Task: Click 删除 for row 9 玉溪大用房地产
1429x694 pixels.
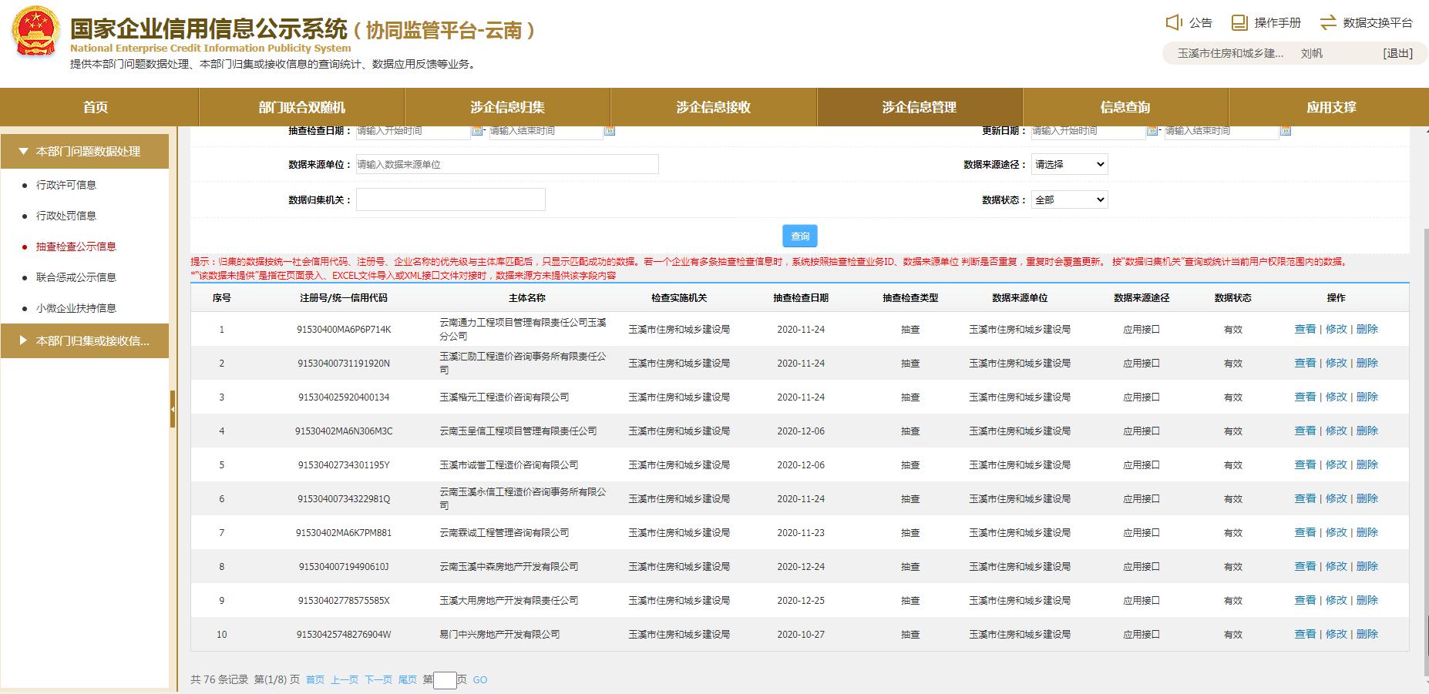Action: [1367, 600]
